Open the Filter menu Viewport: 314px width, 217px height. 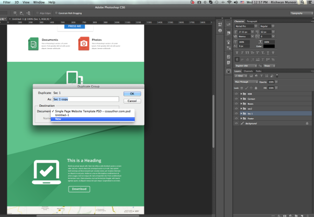[x=7, y=2]
